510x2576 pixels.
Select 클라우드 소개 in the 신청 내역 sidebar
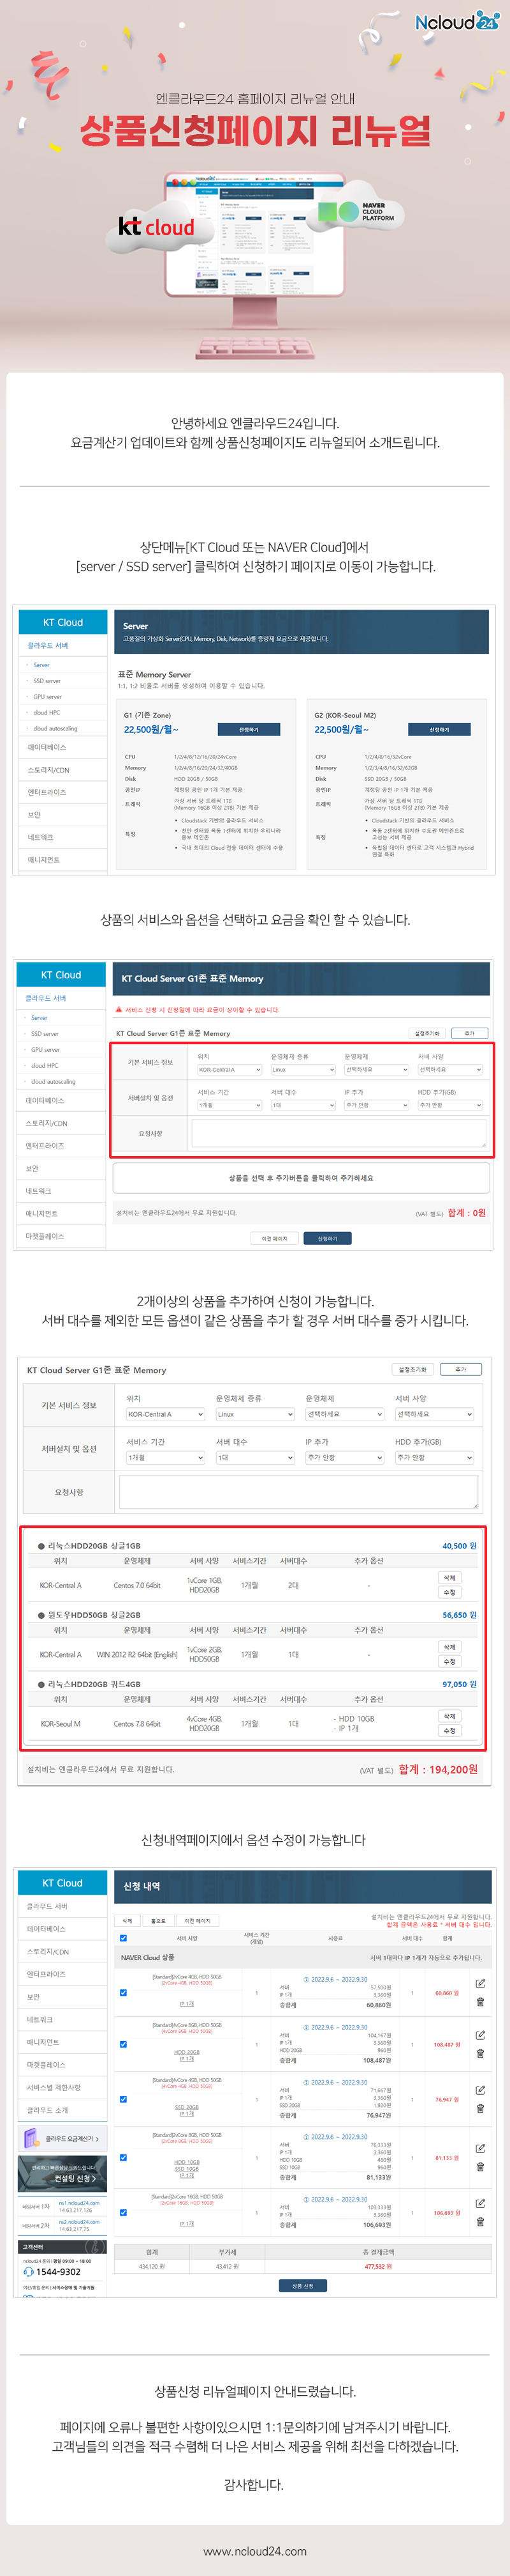coord(48,2110)
